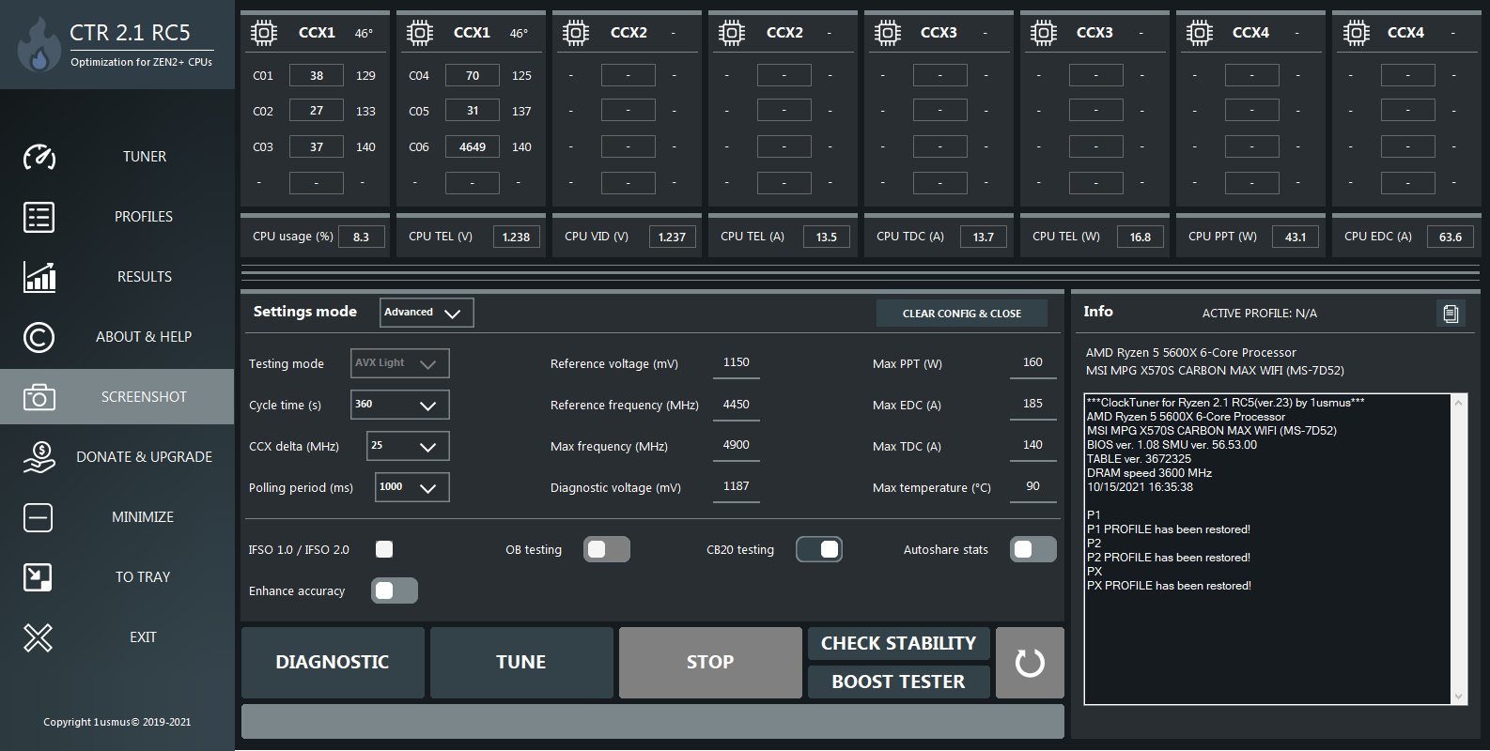Click the Diagnostic voltage field 1187
The height and width of the screenshot is (751, 1490).
(x=737, y=487)
